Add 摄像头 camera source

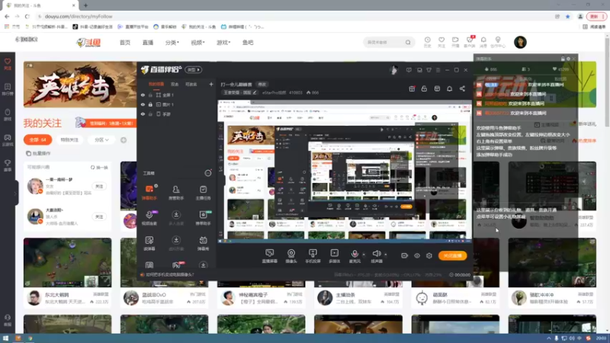click(291, 256)
